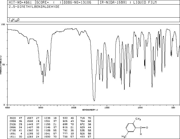Select the 1611 peak table entry

(x=16, y=136)
